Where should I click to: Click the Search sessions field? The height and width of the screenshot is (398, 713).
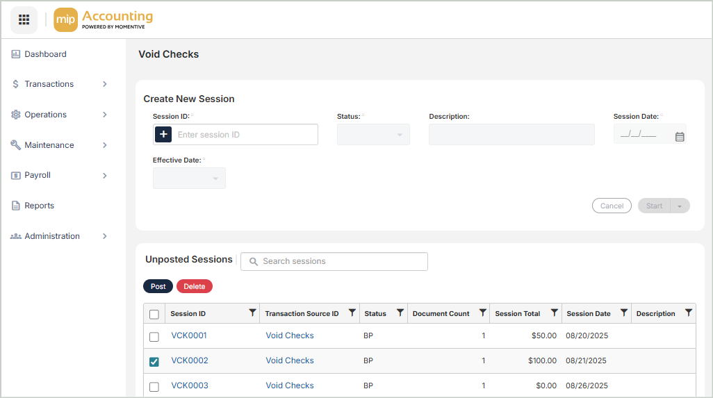tap(334, 261)
